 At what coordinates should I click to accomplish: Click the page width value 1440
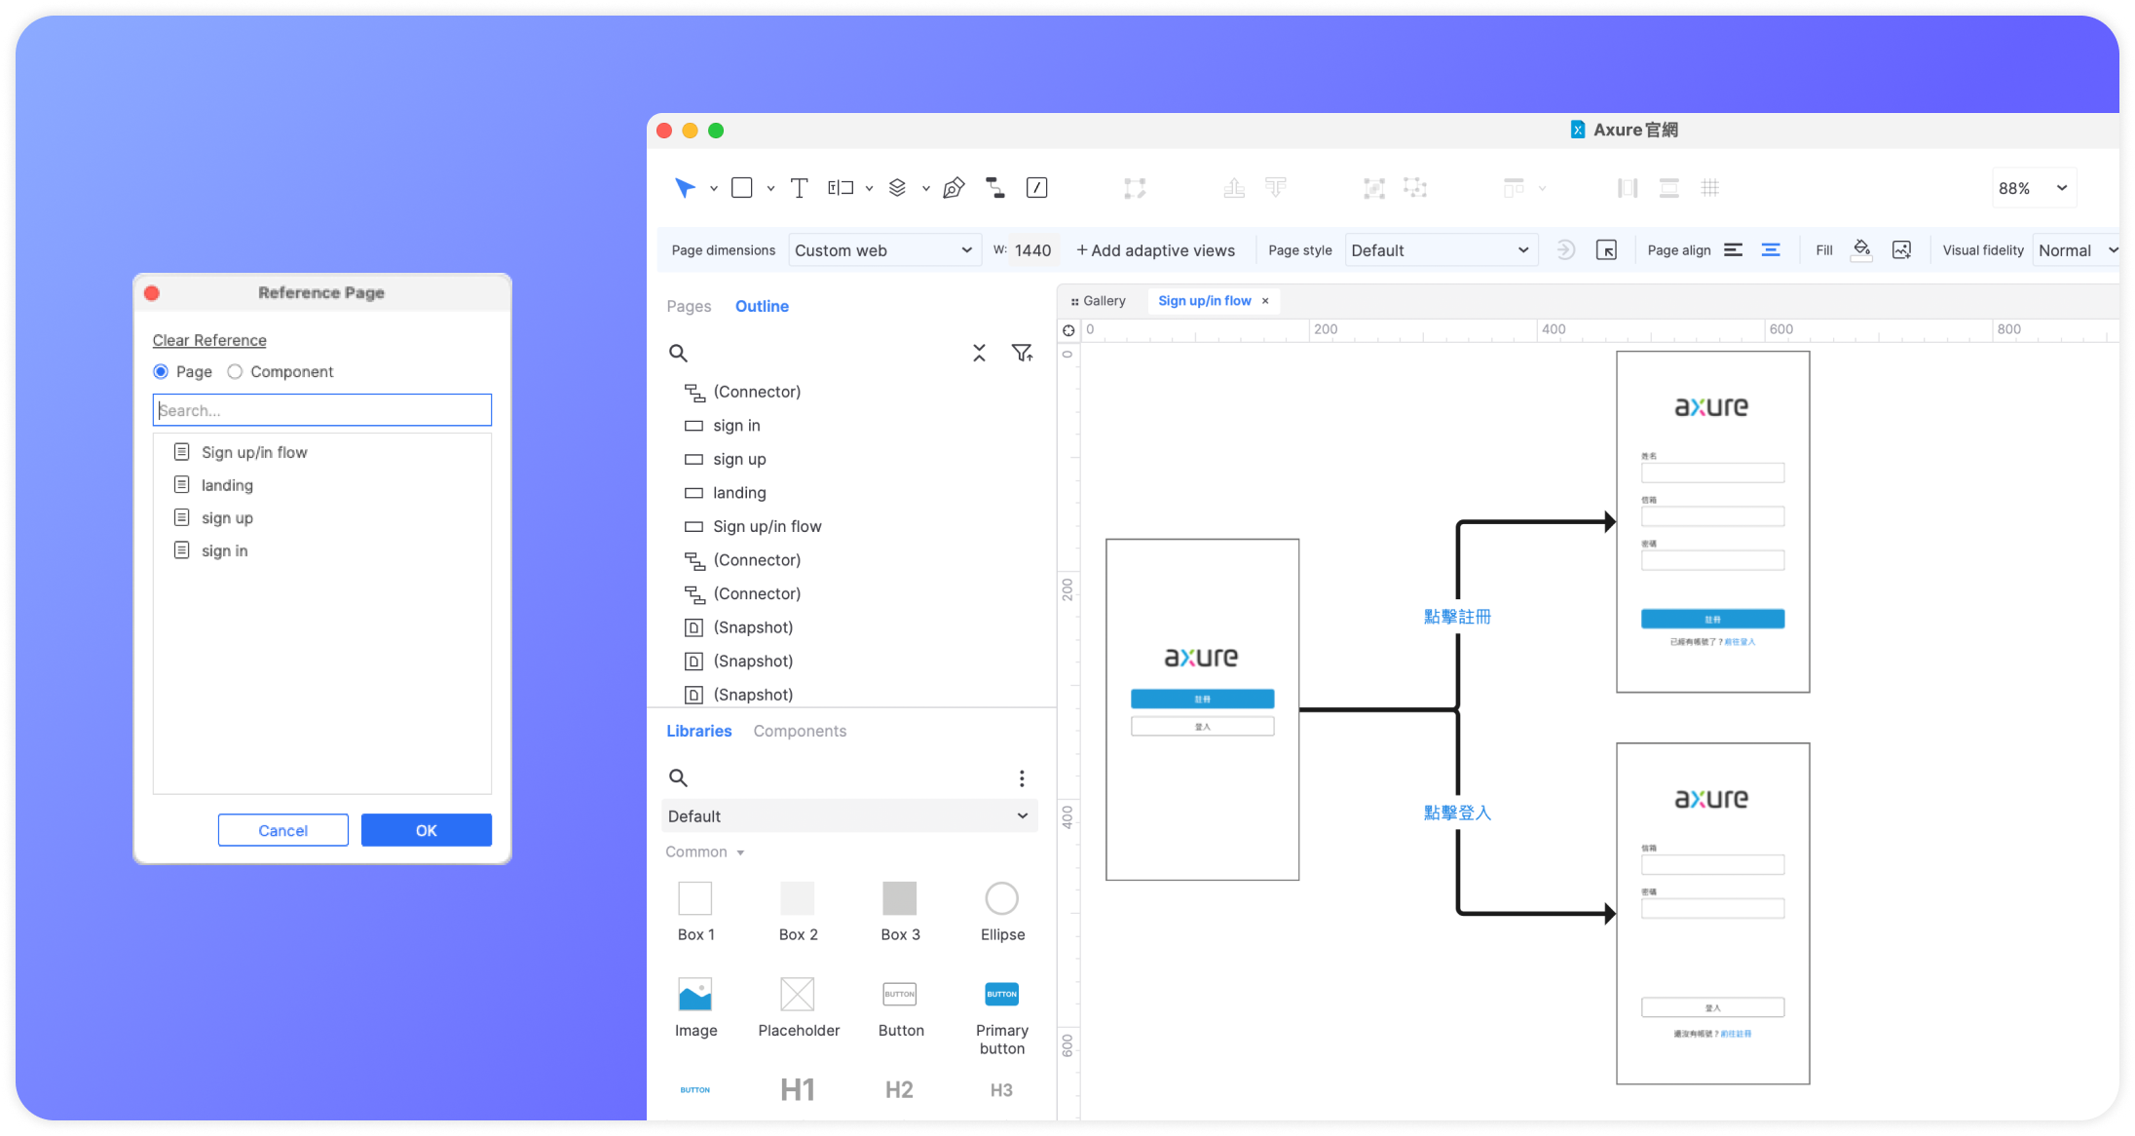click(1032, 250)
